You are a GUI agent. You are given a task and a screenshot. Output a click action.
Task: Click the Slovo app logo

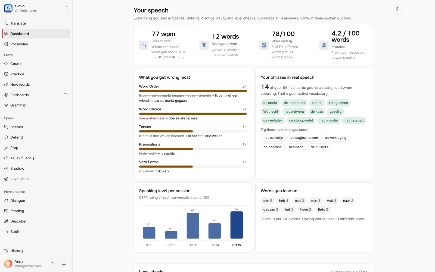click(8, 8)
